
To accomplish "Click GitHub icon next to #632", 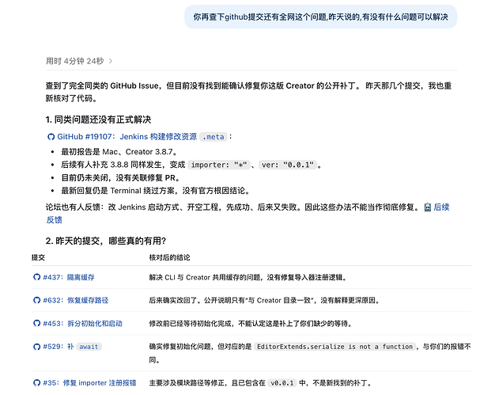I will coord(36,300).
